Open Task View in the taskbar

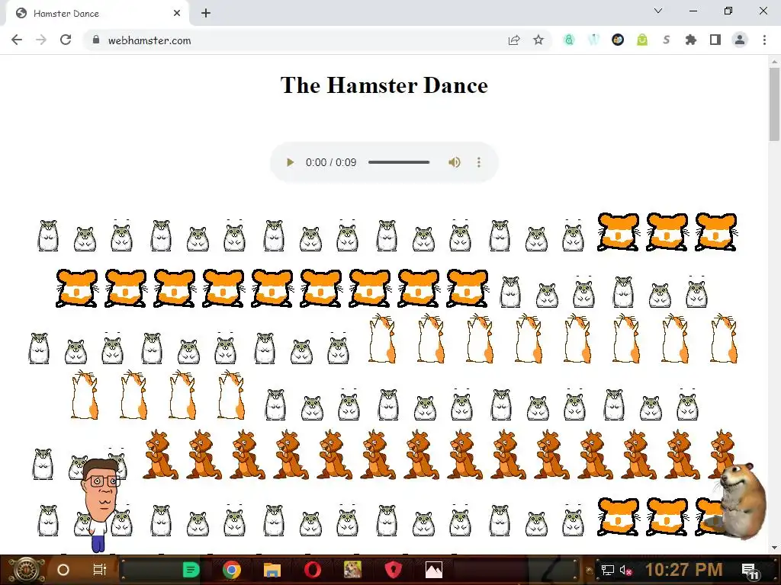100,570
